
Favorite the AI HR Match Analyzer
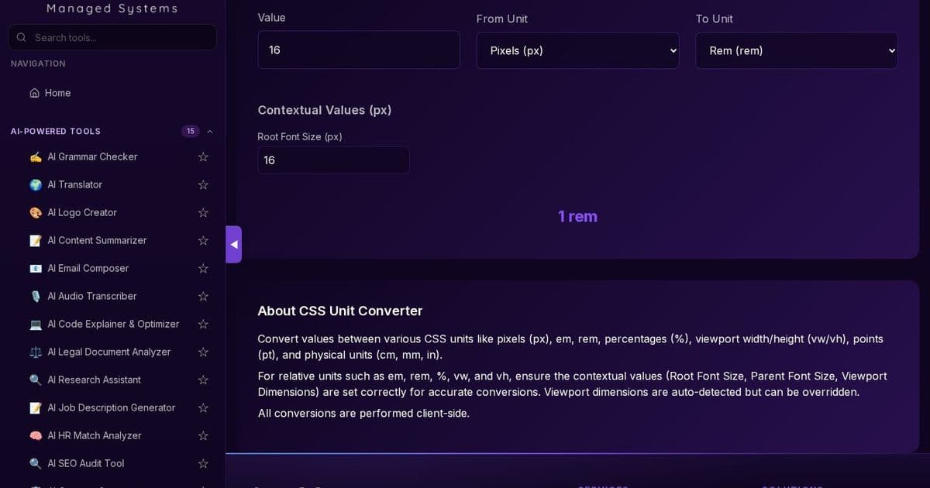coord(202,435)
